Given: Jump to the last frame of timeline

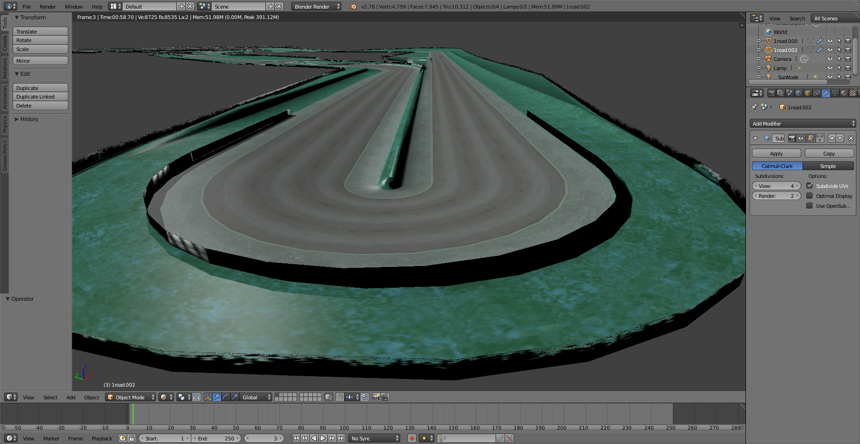Looking at the screenshot, I should (x=341, y=438).
